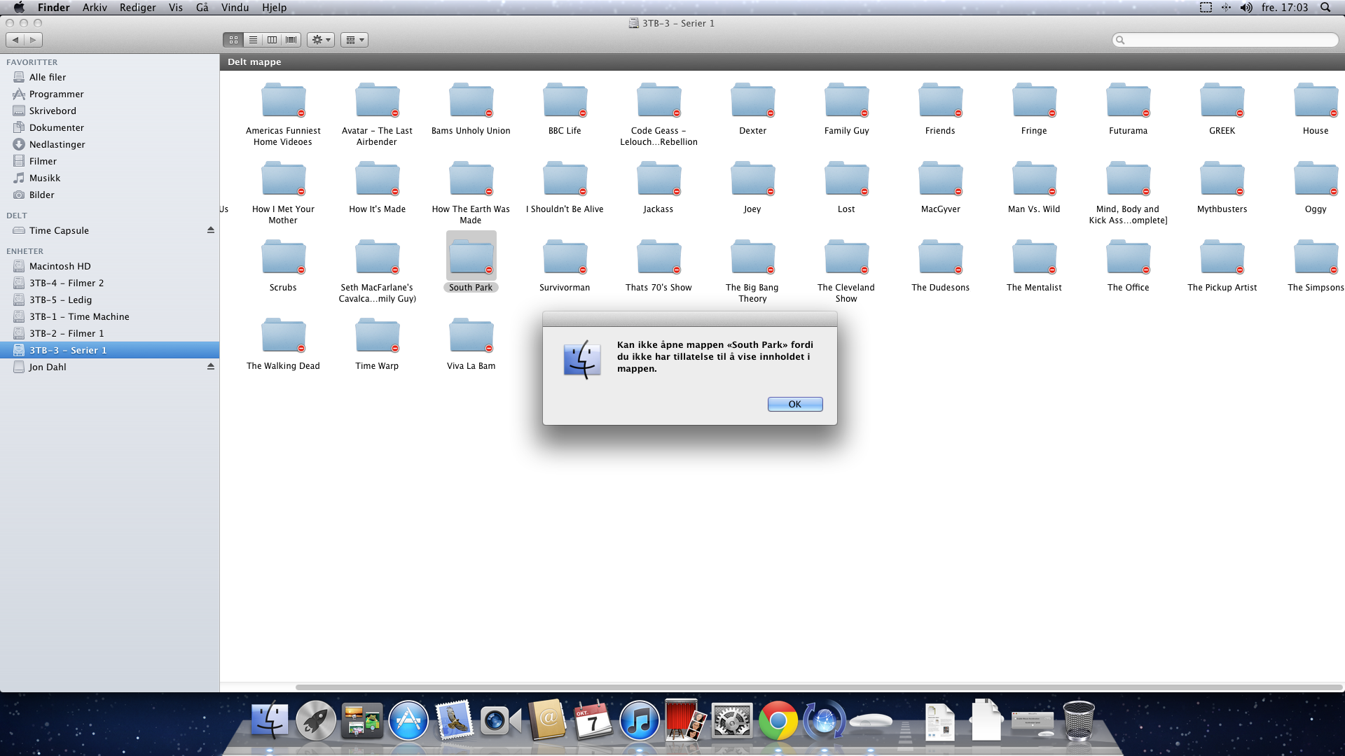Open the Gå menu
Viewport: 1345px width, 756px height.
(202, 8)
